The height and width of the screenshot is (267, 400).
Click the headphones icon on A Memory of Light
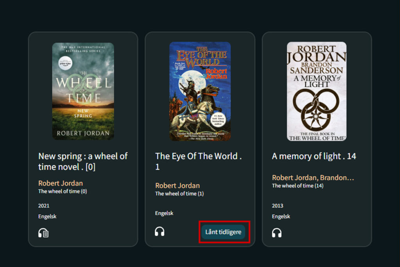[x=277, y=233]
